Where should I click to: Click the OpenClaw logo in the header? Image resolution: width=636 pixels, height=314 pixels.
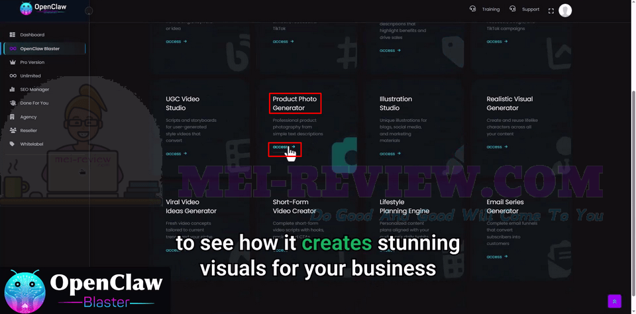click(43, 8)
